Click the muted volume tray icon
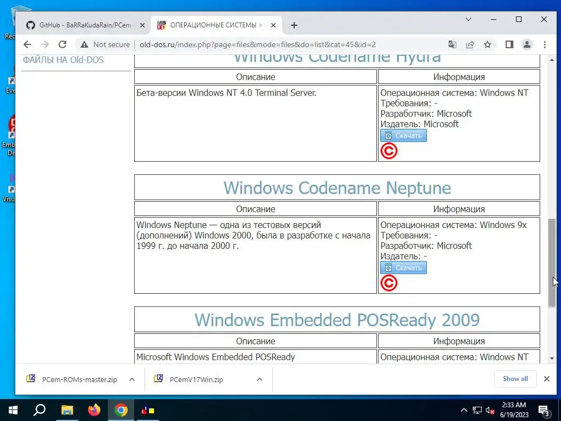The height and width of the screenshot is (421, 561). click(490, 410)
